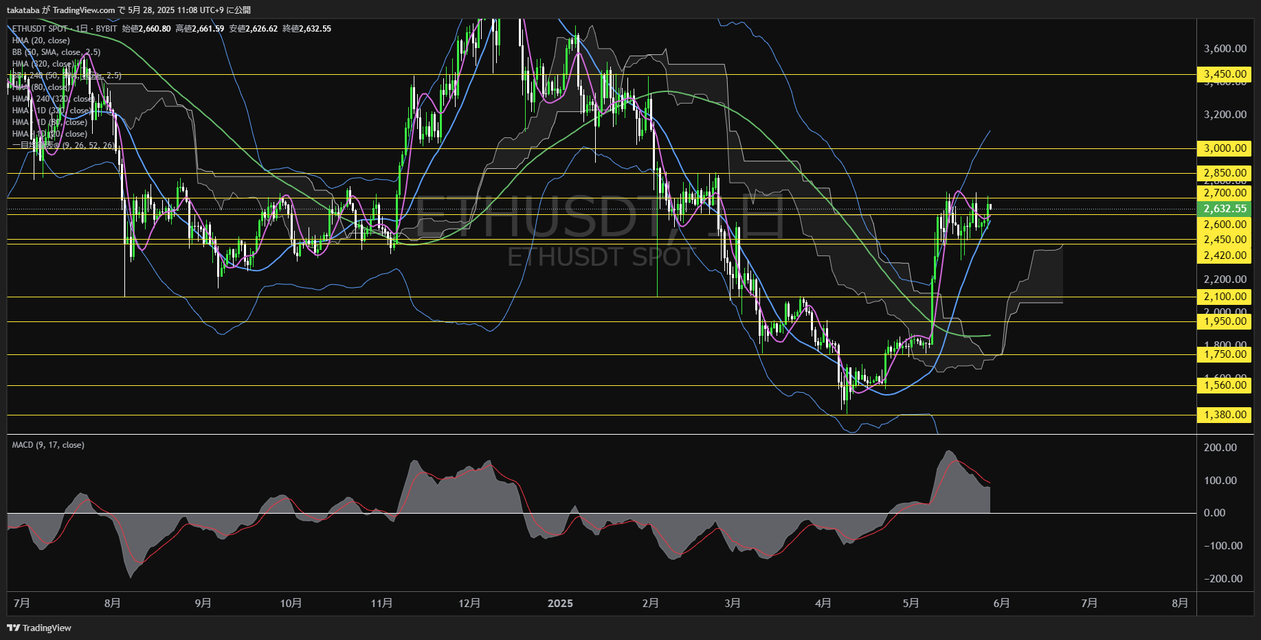Click the takataba publish caption at top
This screenshot has width=1261, height=640.
[x=129, y=10]
